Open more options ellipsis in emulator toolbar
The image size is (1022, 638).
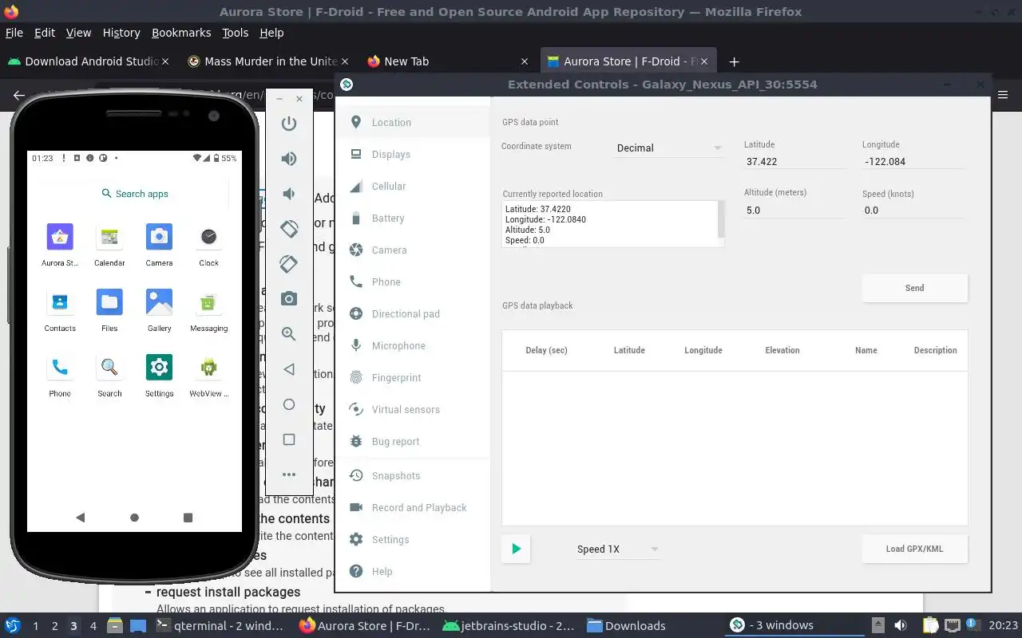(x=289, y=475)
